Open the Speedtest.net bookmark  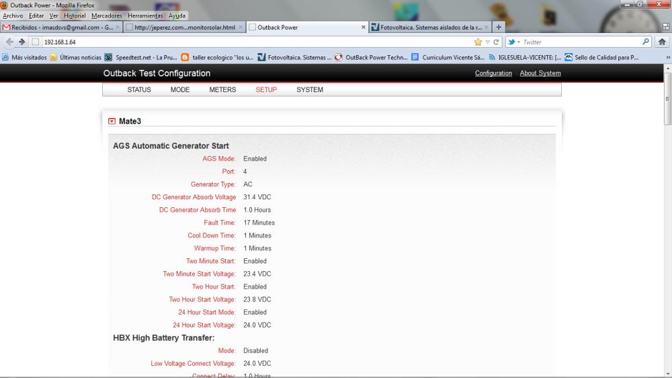pyautogui.click(x=141, y=57)
